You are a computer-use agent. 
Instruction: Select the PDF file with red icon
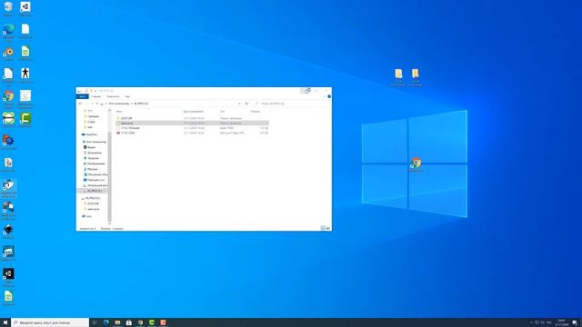128,133
